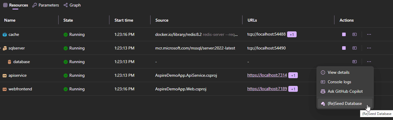
Task: Choose (Re)Seed Database from the menu
Action: tap(345, 103)
